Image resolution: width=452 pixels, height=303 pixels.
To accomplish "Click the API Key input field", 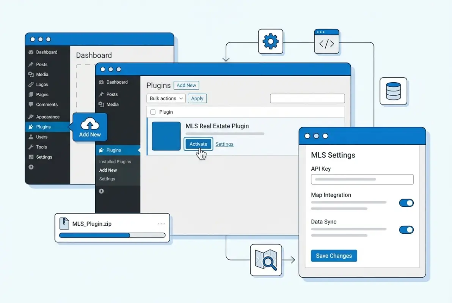I will pyautogui.click(x=362, y=179).
